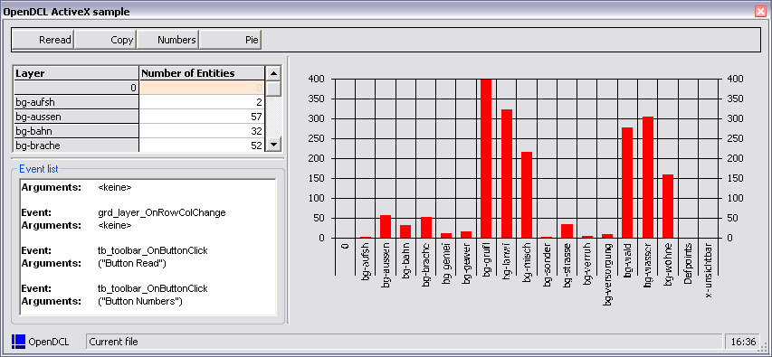Click the Reread toolbar button
Viewport: 772px width, 357px height.
43,40
